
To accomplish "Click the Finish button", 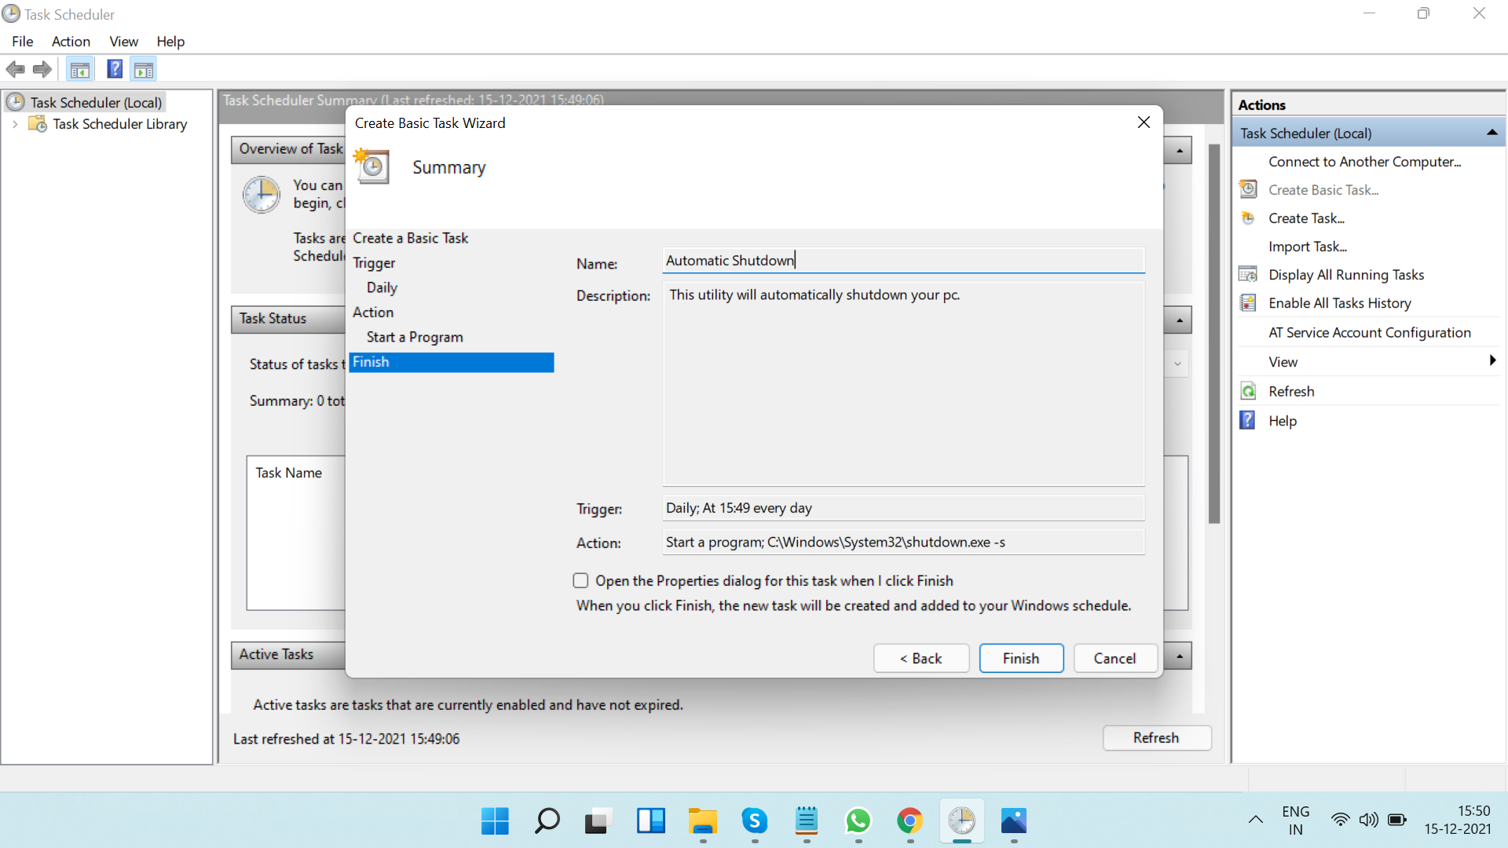I will pos(1020,658).
